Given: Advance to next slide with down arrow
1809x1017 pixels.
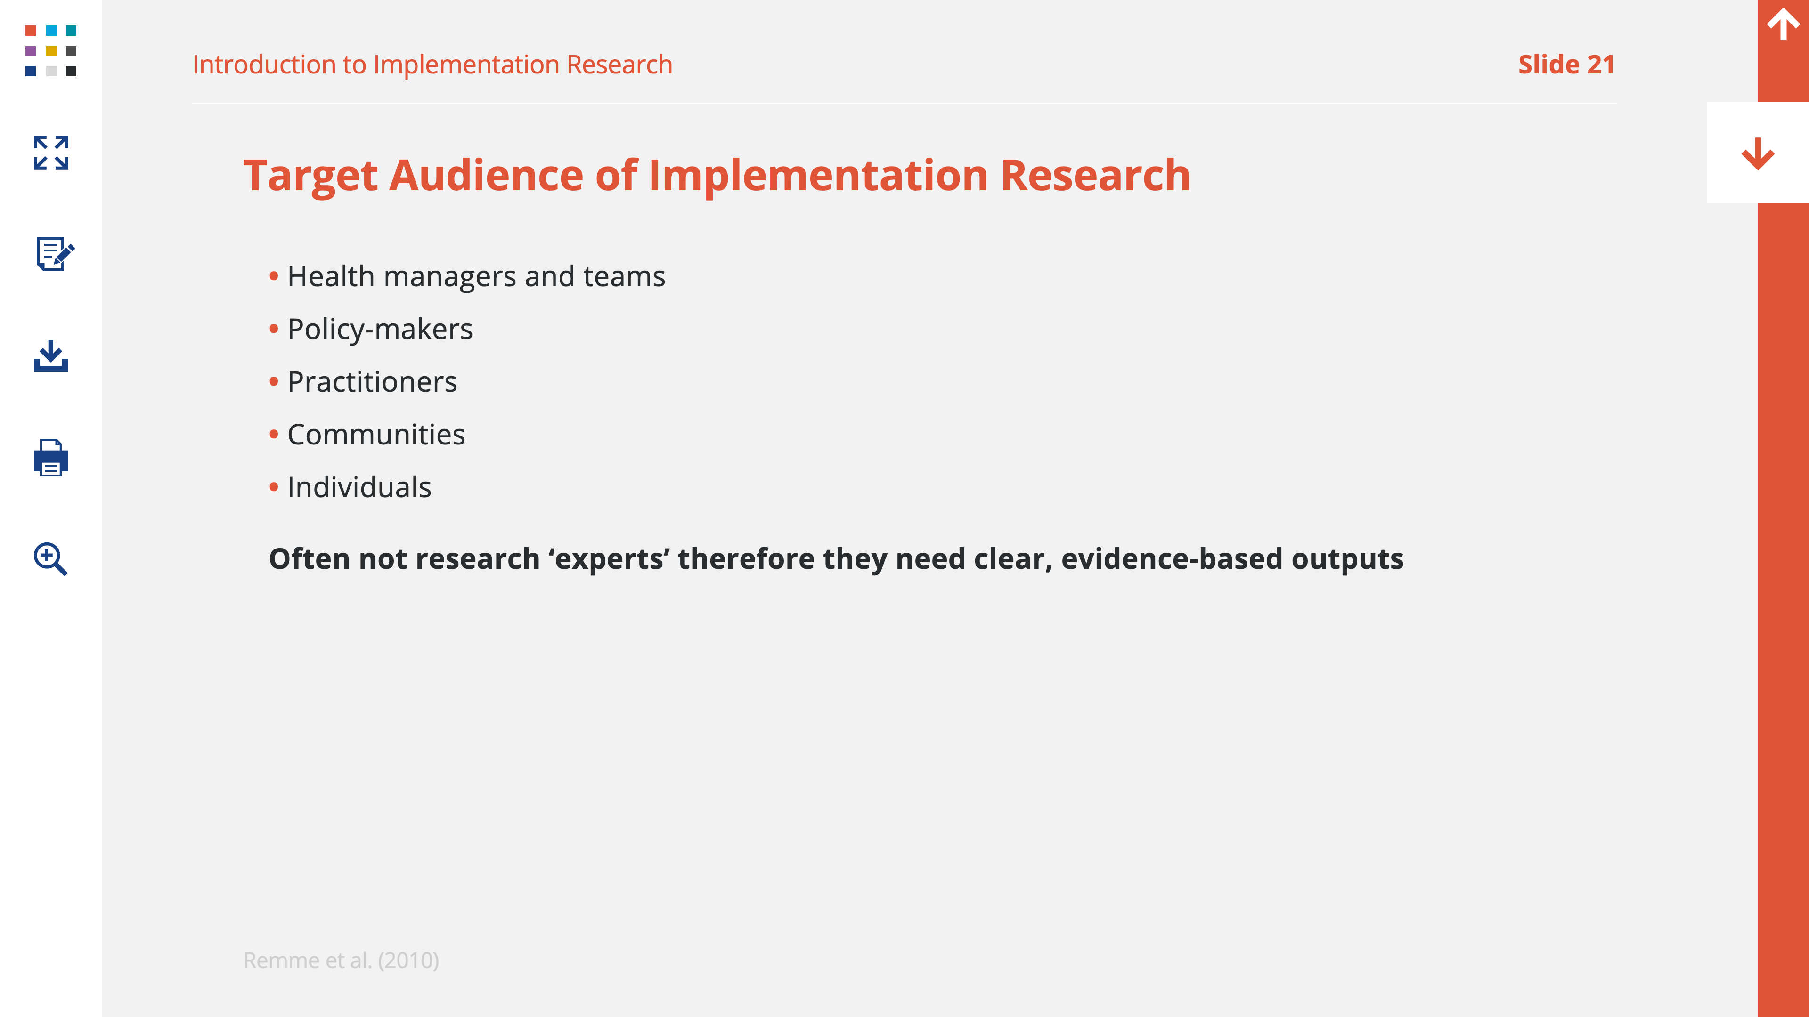Looking at the screenshot, I should (1757, 153).
